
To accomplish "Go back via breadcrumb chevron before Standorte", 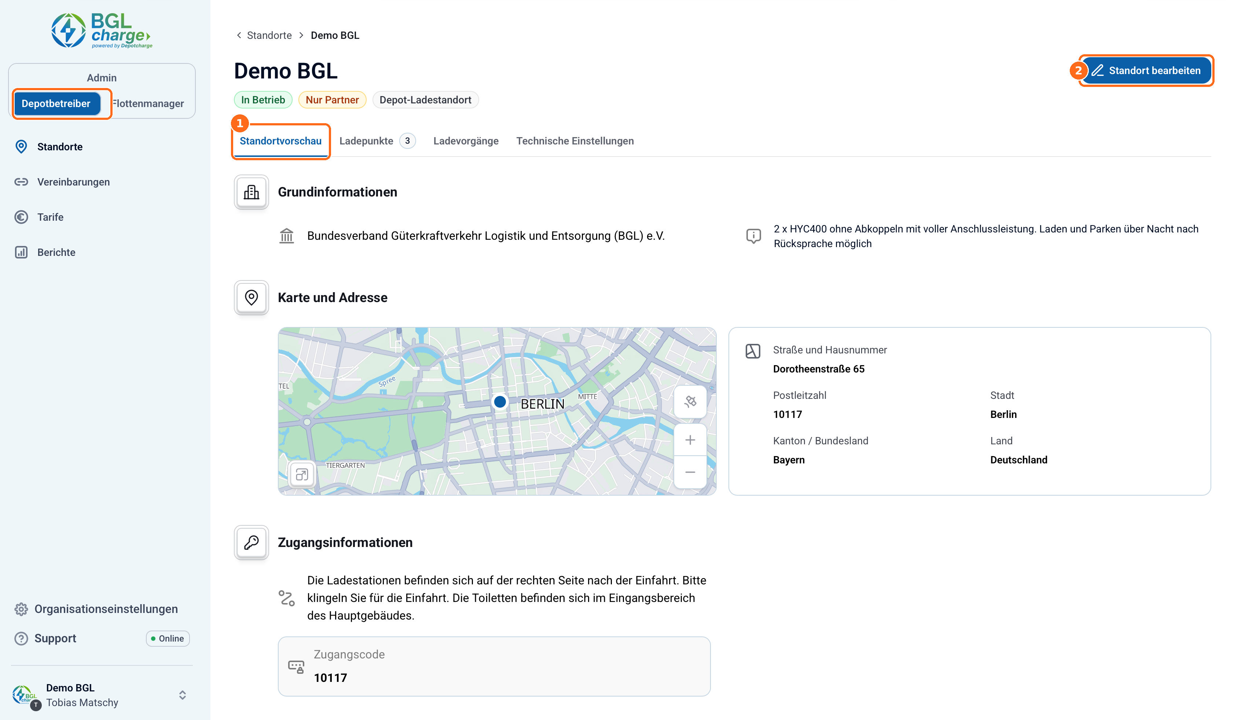I will [239, 35].
